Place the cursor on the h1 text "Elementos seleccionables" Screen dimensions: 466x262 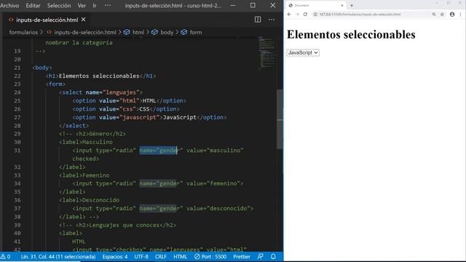[x=99, y=76]
